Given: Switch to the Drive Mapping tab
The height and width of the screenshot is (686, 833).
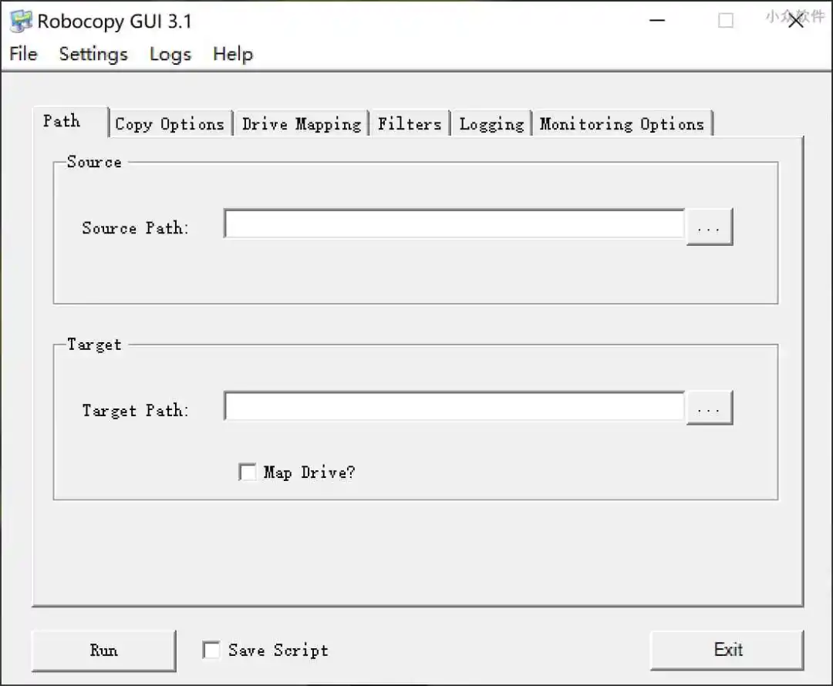Looking at the screenshot, I should [302, 124].
